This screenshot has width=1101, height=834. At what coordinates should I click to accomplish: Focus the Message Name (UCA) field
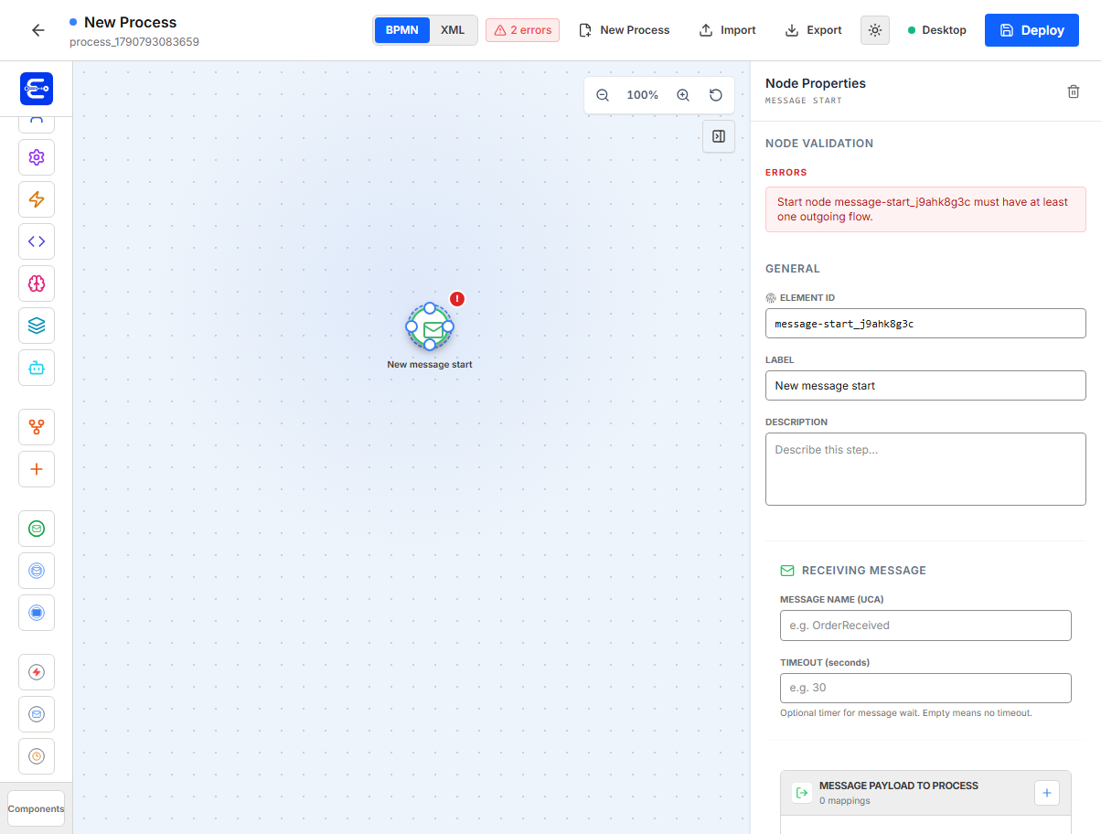[925, 625]
